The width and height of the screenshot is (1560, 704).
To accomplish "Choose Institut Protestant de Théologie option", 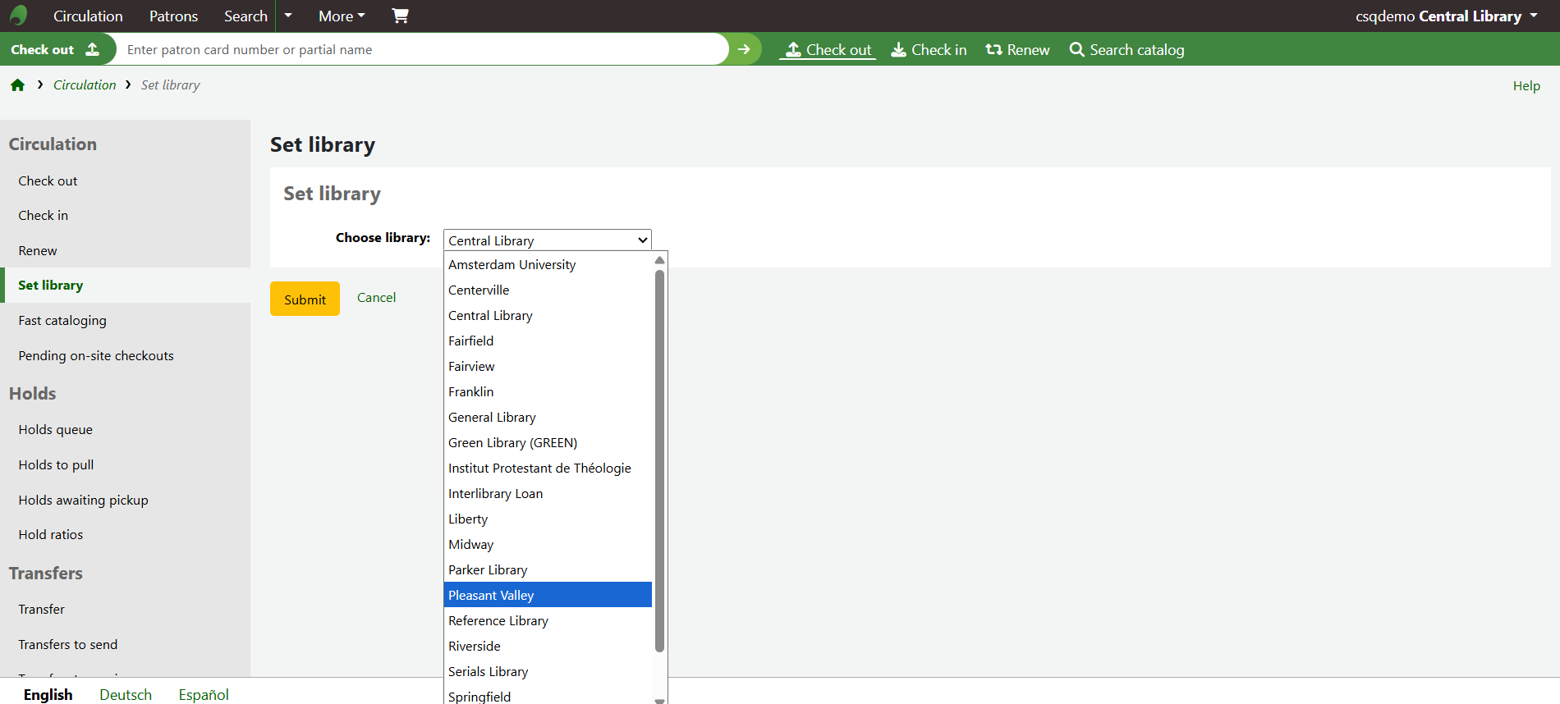I will click(539, 468).
